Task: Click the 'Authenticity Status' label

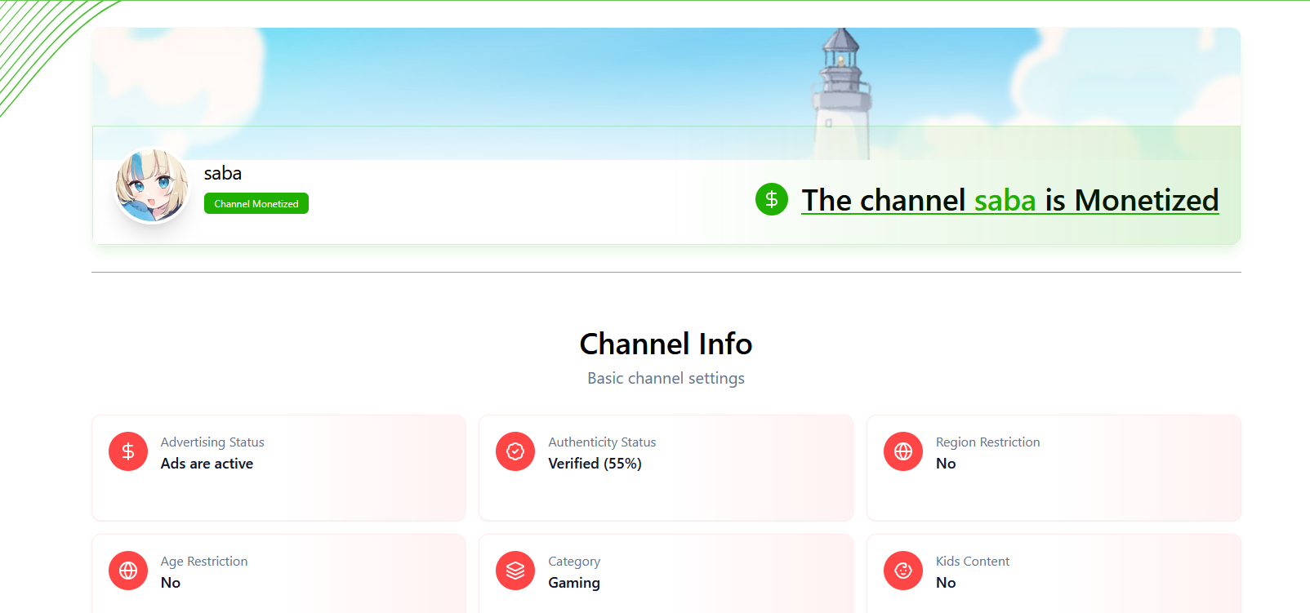Action: tap(602, 442)
